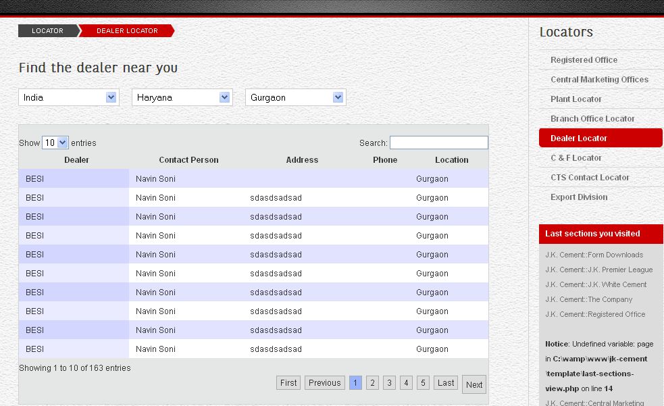Open Registered Office in Locators sidebar
Screen dimensions: 664x406
pyautogui.click(x=584, y=59)
